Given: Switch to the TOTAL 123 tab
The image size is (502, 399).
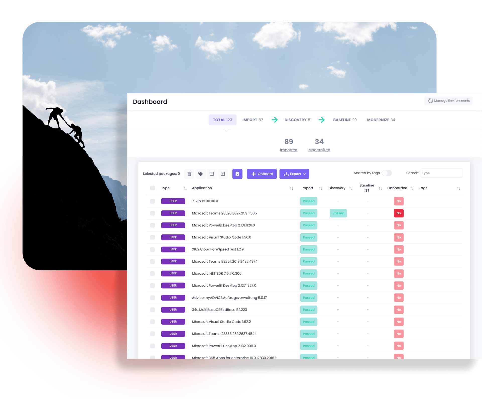Looking at the screenshot, I should [222, 120].
